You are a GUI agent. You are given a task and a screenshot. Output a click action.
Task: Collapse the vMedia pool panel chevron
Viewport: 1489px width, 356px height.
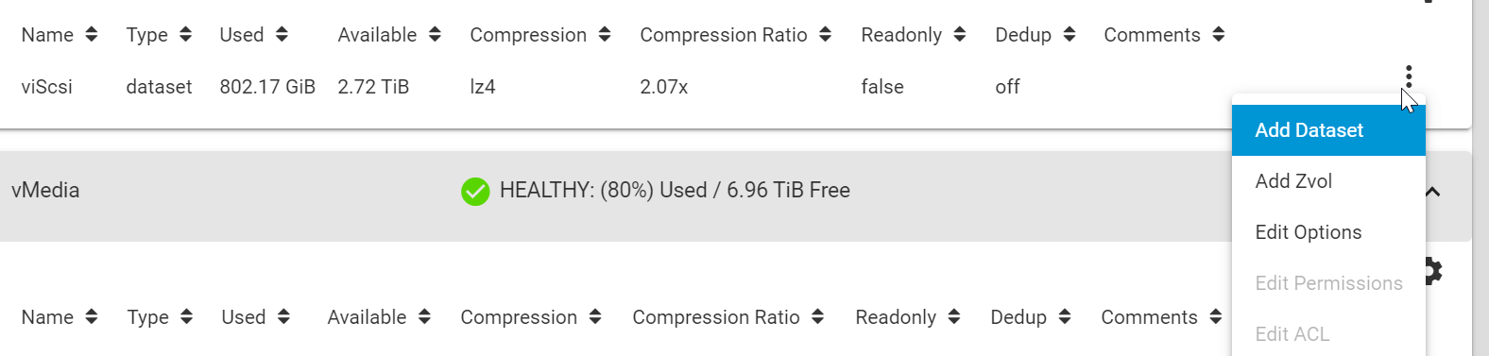[1433, 192]
